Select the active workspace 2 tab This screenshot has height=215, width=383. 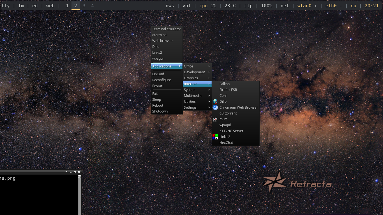76,6
